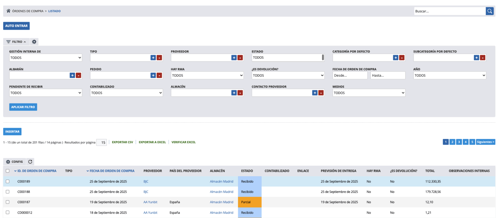Click the Aplicar Filtro button
Image resolution: width=498 pixels, height=218 pixels.
point(23,107)
